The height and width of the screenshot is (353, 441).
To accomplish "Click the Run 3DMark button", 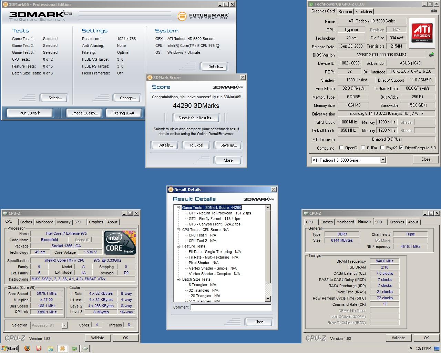I will pos(30,113).
